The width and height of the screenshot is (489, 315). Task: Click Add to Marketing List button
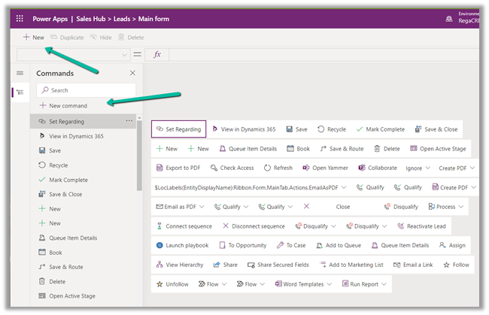[351, 265]
